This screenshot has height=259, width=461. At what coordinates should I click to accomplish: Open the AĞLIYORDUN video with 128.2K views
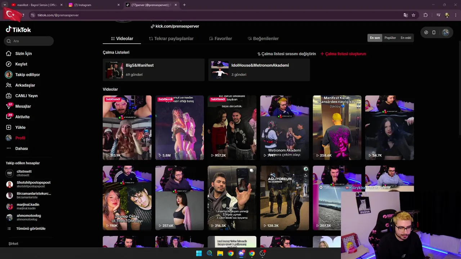tap(285, 198)
